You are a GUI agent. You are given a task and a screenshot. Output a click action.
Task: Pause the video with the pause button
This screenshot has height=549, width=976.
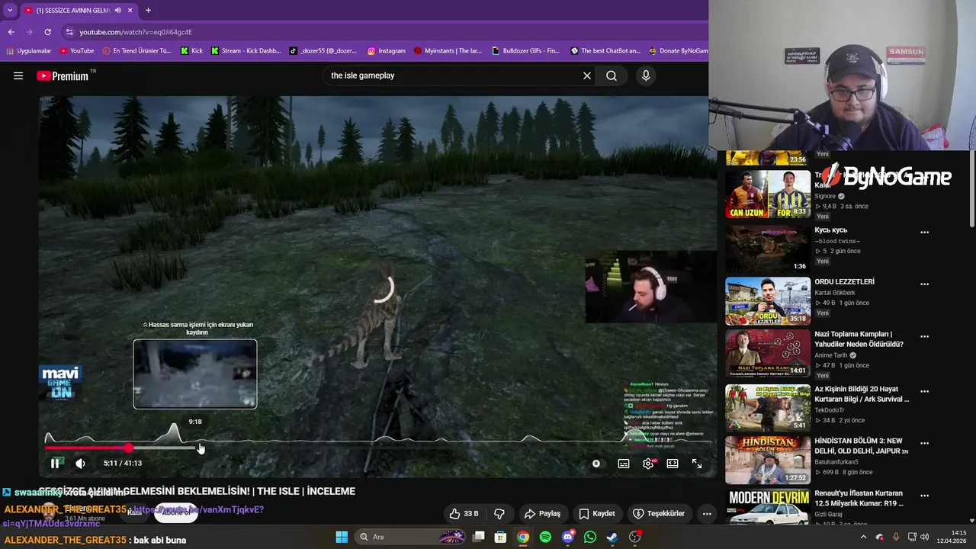tap(55, 463)
